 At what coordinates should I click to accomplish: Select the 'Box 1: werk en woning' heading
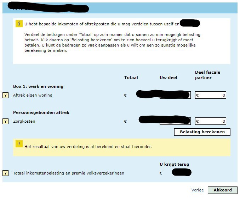(x=38, y=86)
